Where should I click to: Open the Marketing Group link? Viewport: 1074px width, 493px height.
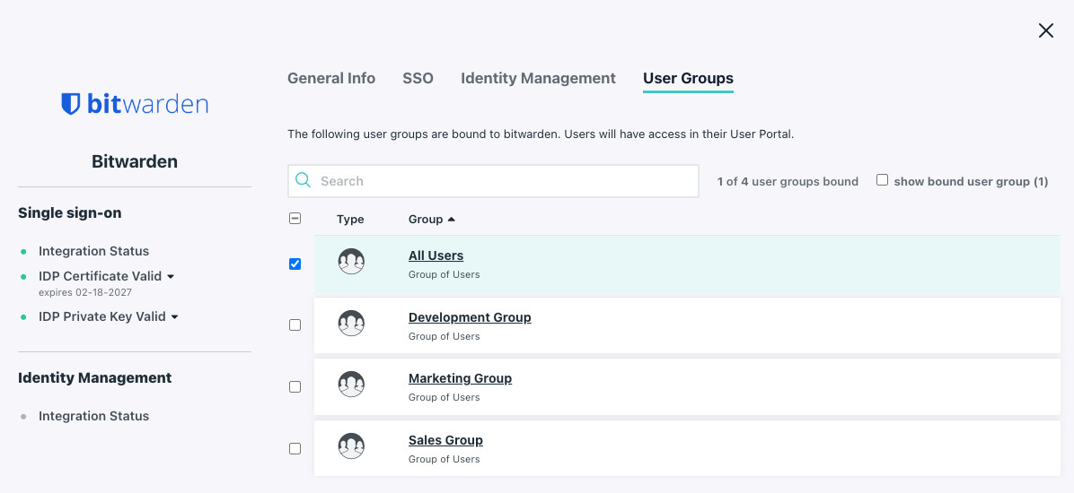[460, 378]
